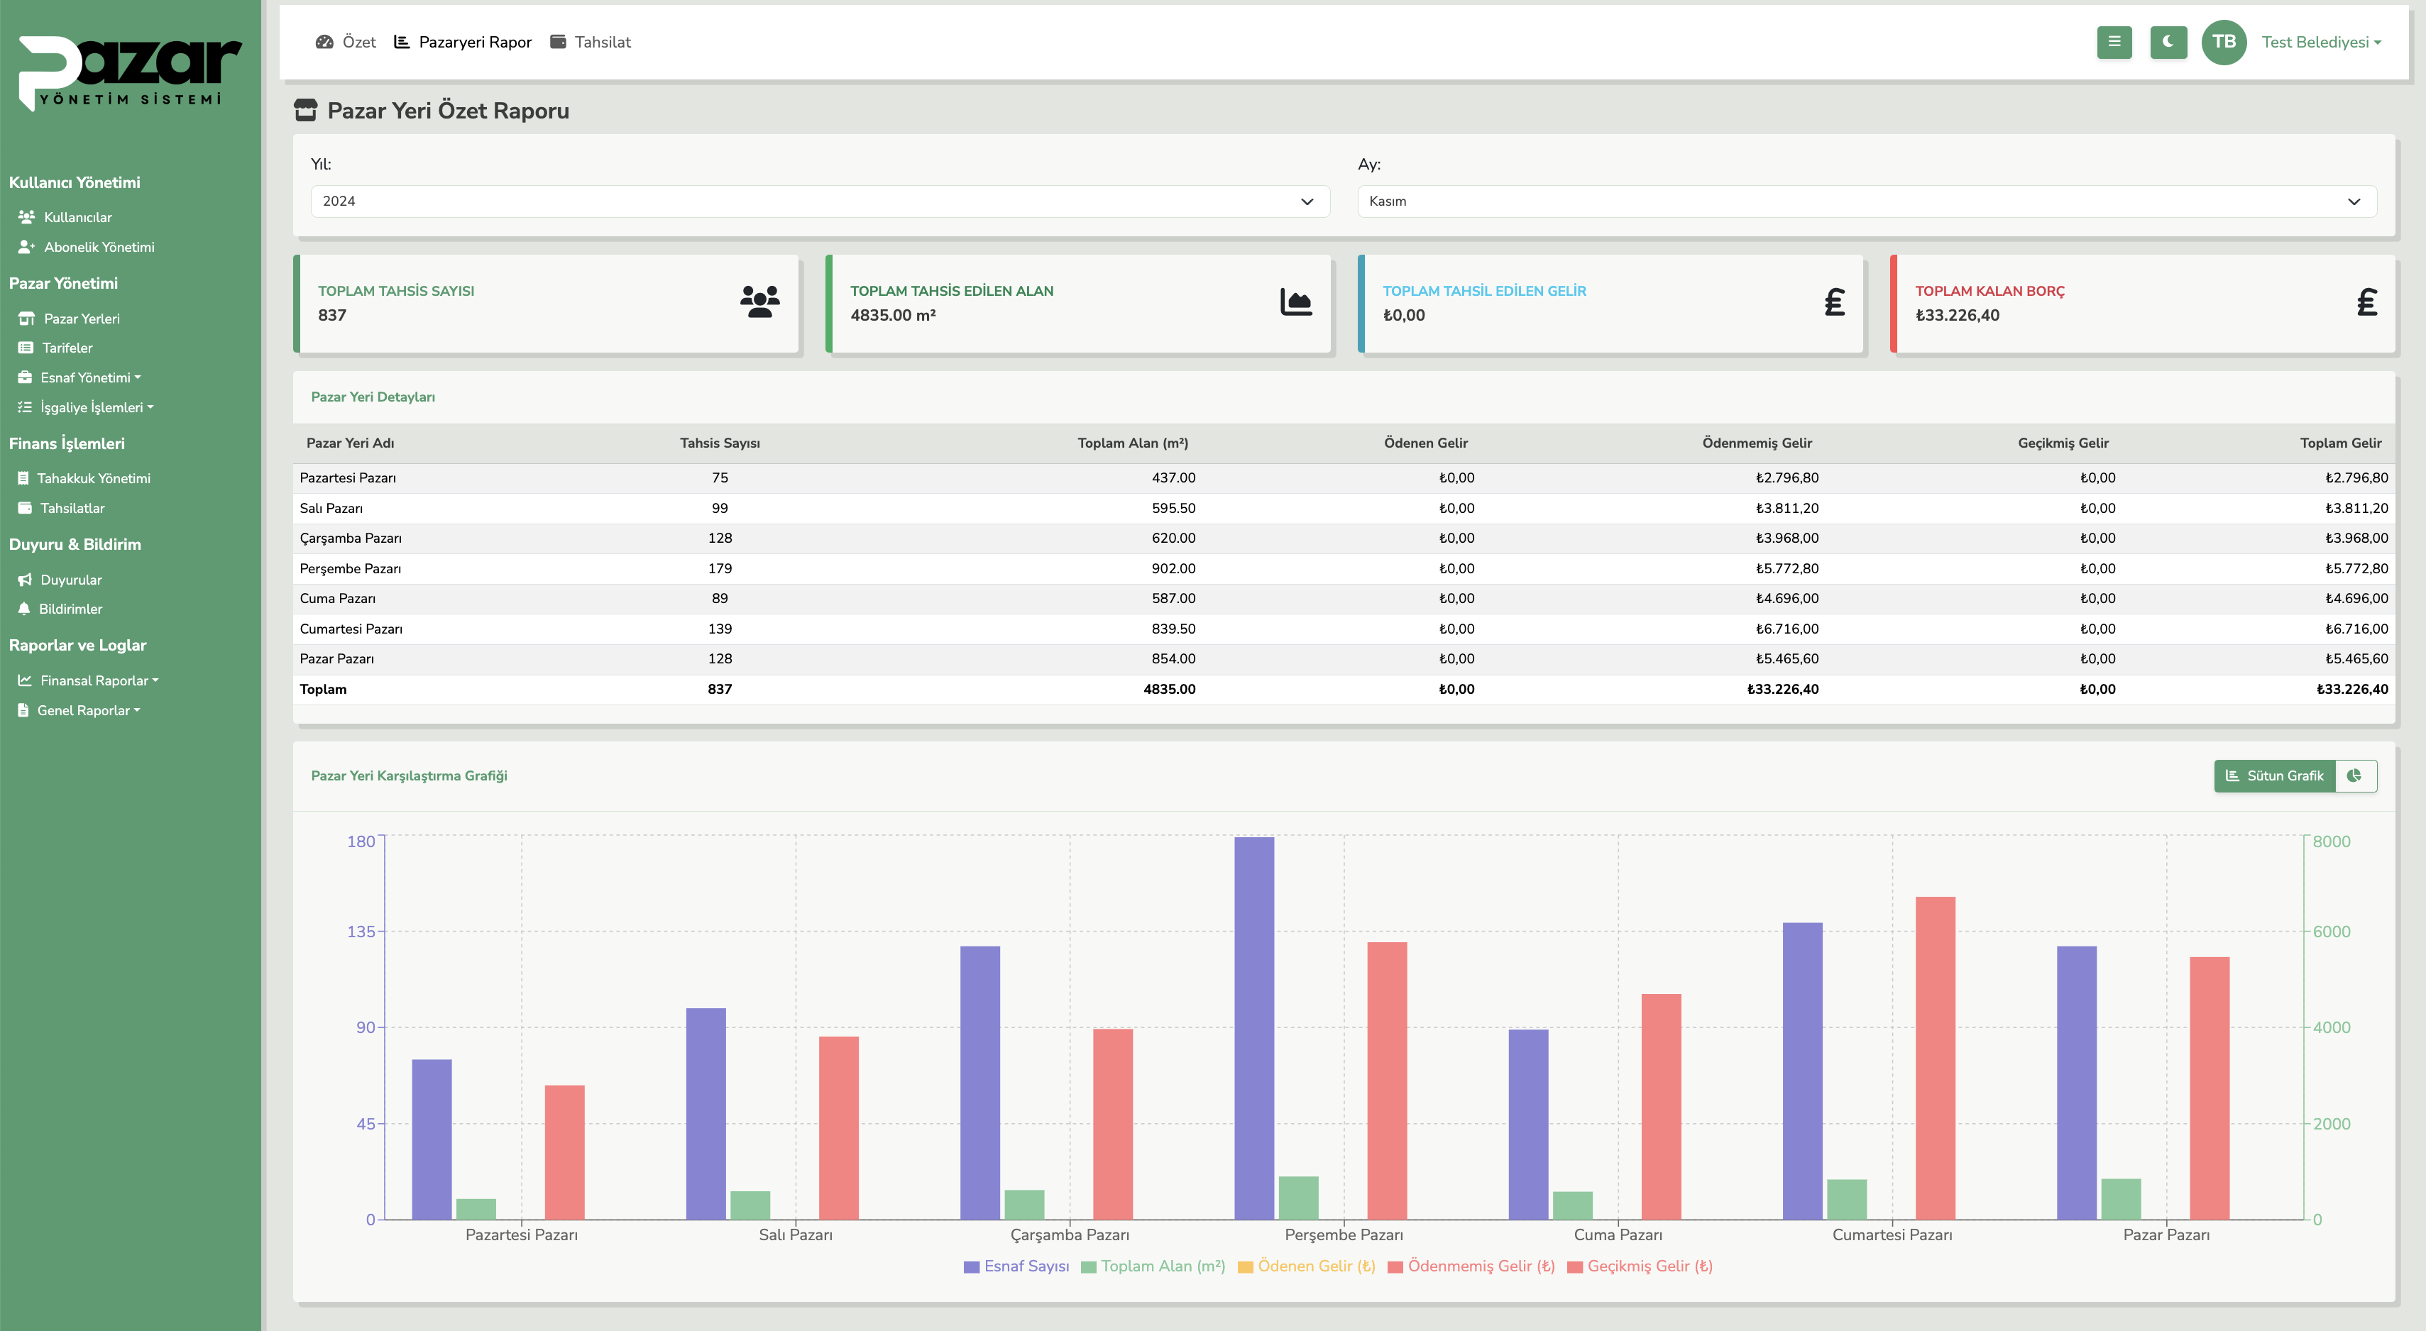The height and width of the screenshot is (1331, 2426).
Task: Open the Pazaryeri Rapor tab
Action: (462, 43)
